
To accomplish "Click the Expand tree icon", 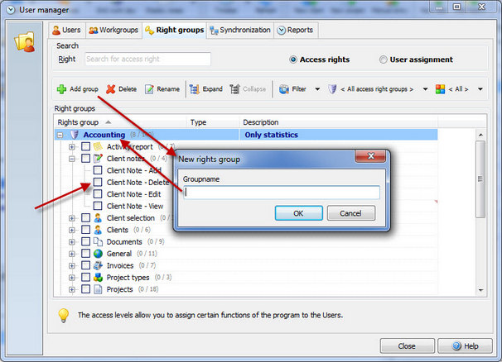I will coord(194,89).
